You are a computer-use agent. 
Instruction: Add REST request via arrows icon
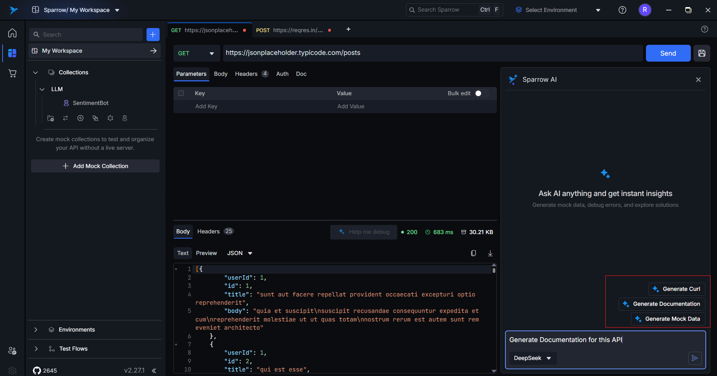(x=65, y=118)
